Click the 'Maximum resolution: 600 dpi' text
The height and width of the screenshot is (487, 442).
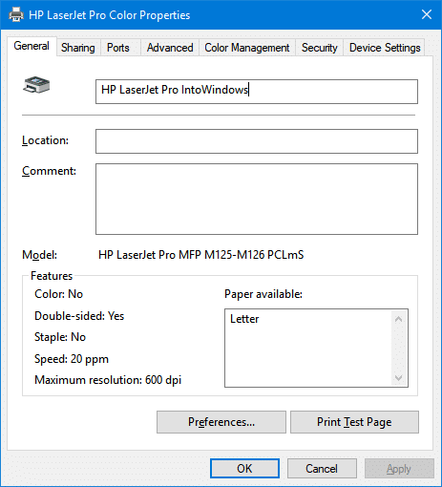pyautogui.click(x=108, y=380)
